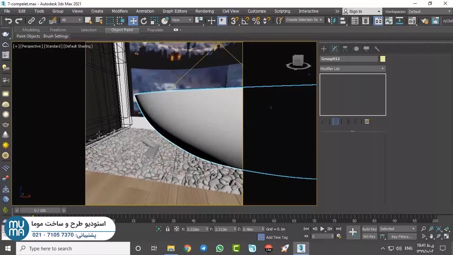Play the animation

point(322,229)
